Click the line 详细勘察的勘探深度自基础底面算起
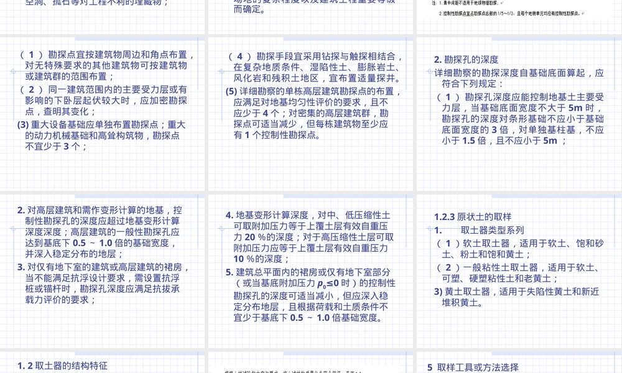Screen dimensions: 622x373 pos(519,78)
